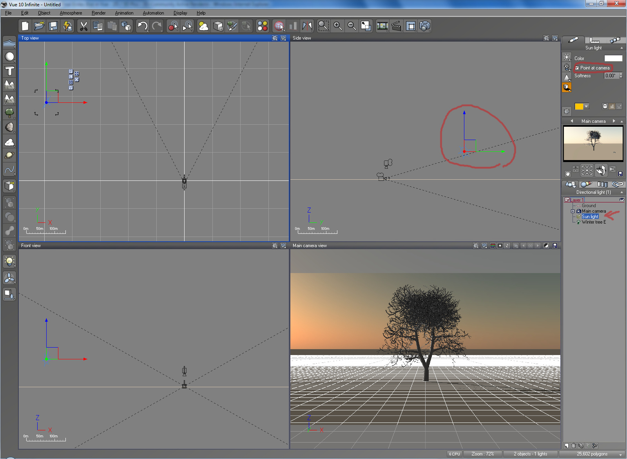Open the yellow preview color dropdown arrow

(586, 106)
